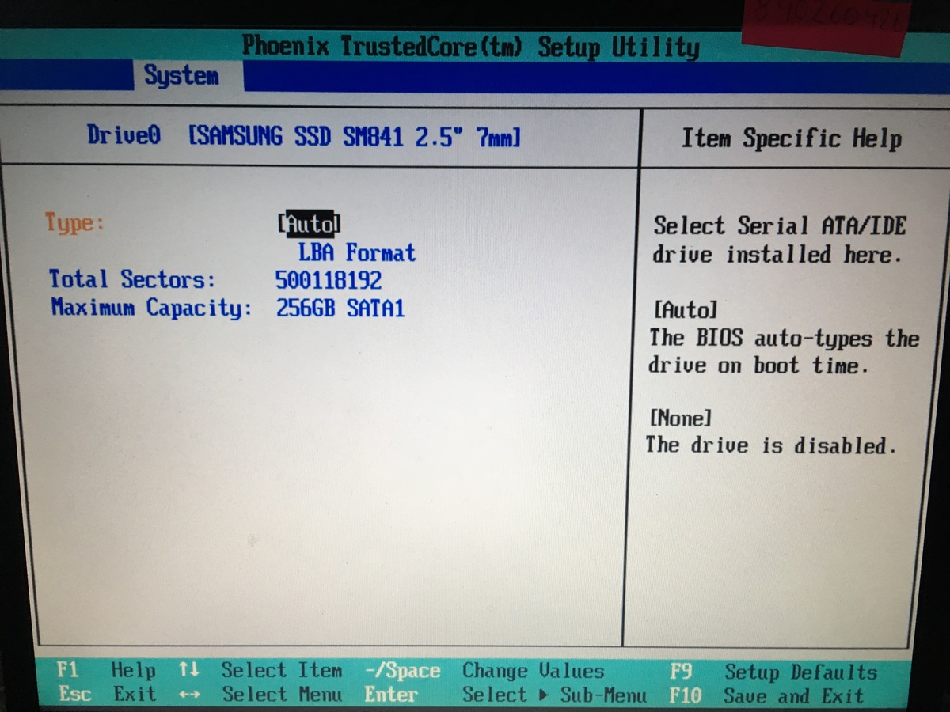This screenshot has height=712, width=950.
Task: Change the Type value [Auto]
Action: point(309,223)
